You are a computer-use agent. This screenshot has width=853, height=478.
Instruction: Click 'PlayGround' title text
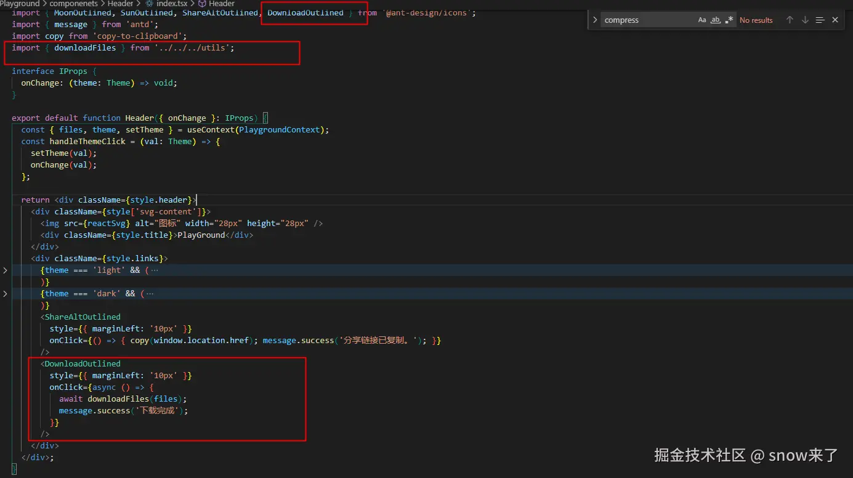point(201,235)
